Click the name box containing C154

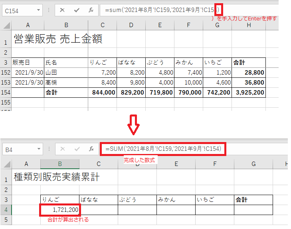coord(18,10)
